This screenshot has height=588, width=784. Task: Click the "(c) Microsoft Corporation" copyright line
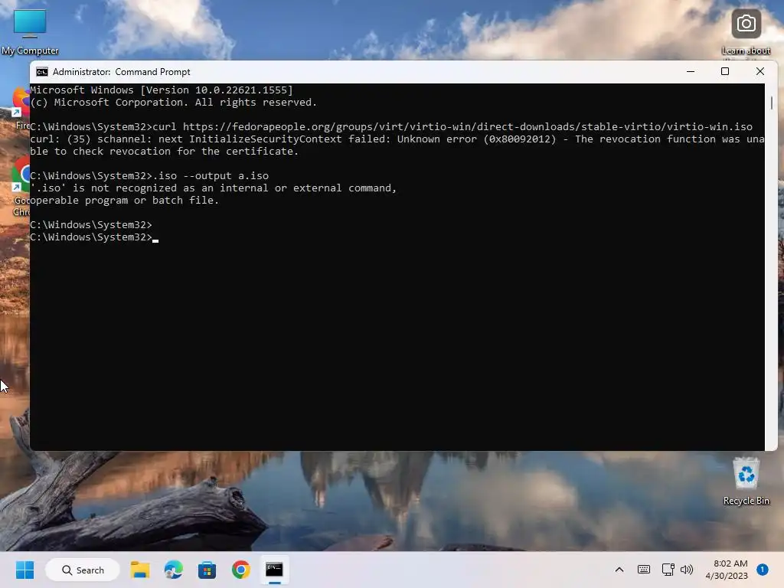tap(174, 103)
